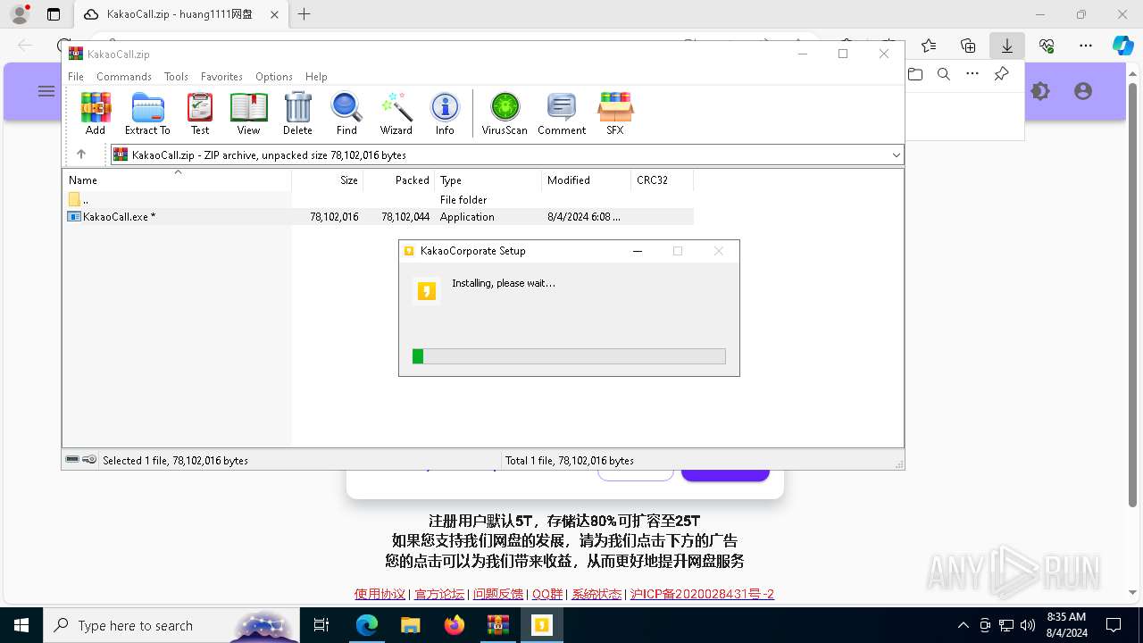This screenshot has width=1143, height=643.
Task: Click the Extract To toolbar icon
Action: (x=147, y=113)
